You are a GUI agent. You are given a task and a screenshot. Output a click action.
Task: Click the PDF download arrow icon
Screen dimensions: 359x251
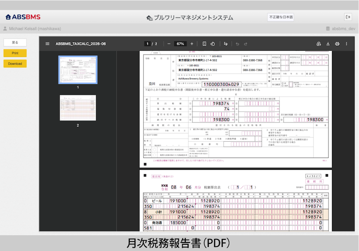pos(328,43)
